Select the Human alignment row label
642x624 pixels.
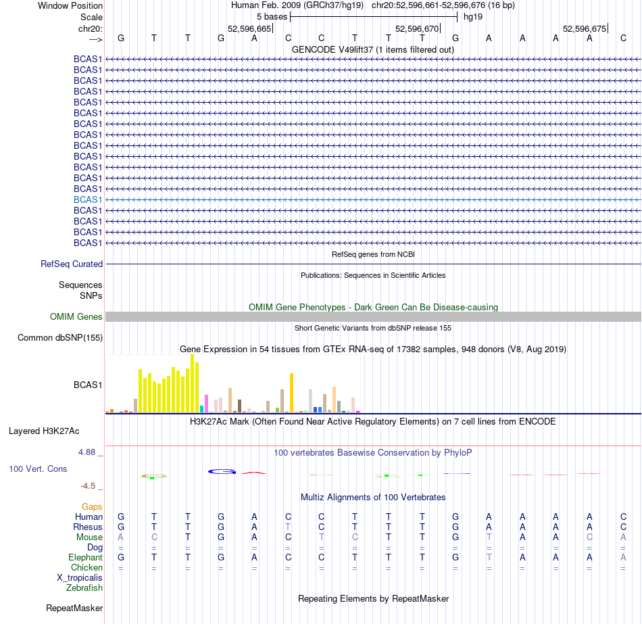click(89, 517)
